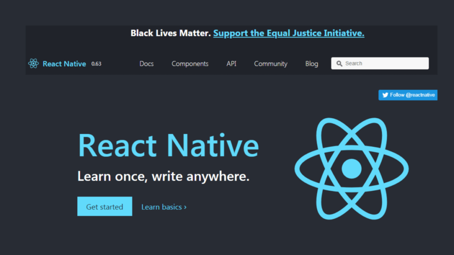Click the large React Native heading
Image resolution: width=454 pixels, height=255 pixels.
pos(168,145)
